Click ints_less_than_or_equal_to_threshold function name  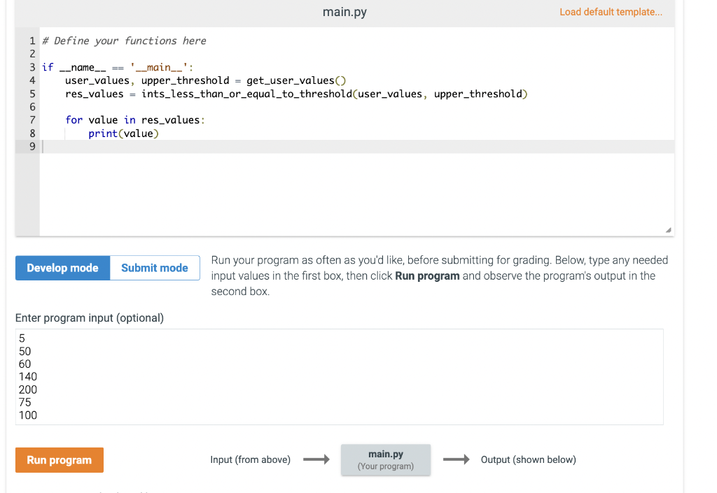click(247, 94)
